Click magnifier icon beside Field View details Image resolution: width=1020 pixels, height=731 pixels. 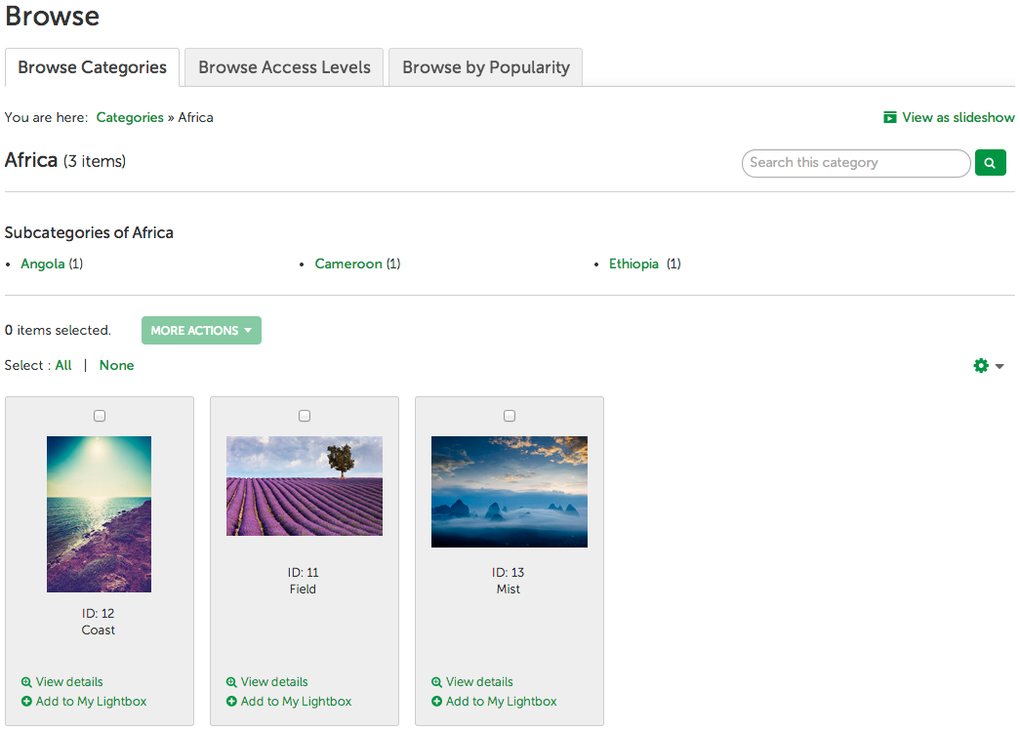231,682
